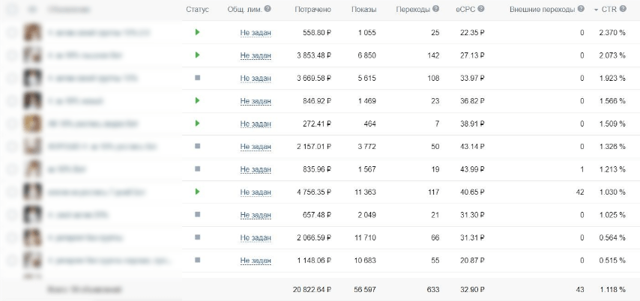Open Не задан limit for 1 148.06 ₽ ad
The image size is (640, 301).
[256, 261]
